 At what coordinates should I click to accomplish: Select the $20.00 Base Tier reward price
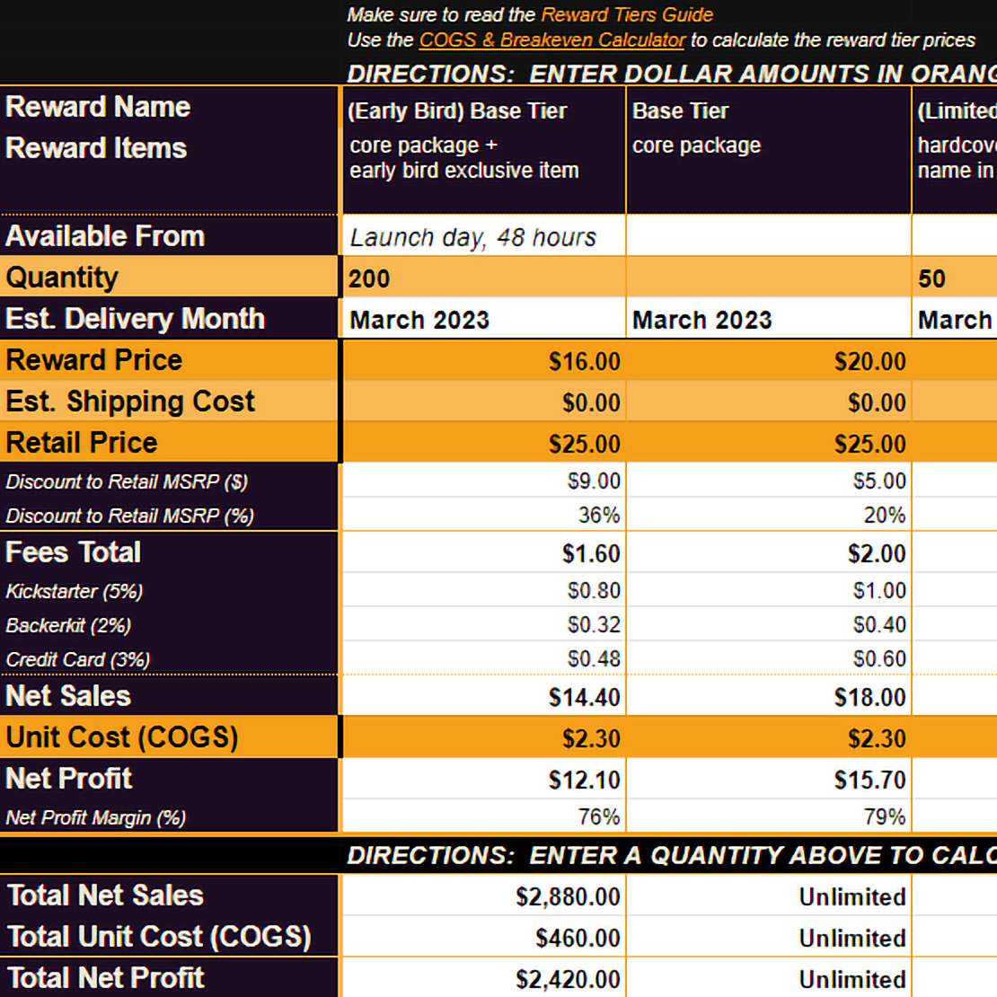[768, 361]
